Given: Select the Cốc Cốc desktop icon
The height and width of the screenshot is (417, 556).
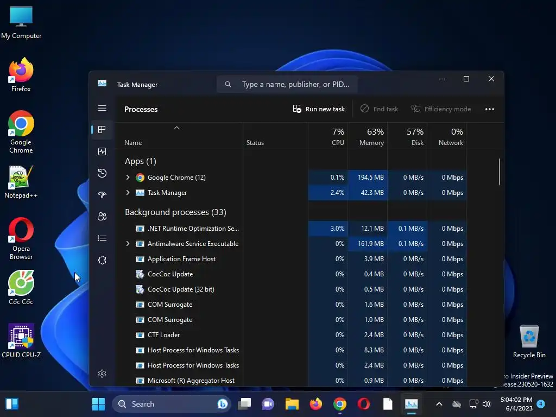Looking at the screenshot, I should pos(21,288).
